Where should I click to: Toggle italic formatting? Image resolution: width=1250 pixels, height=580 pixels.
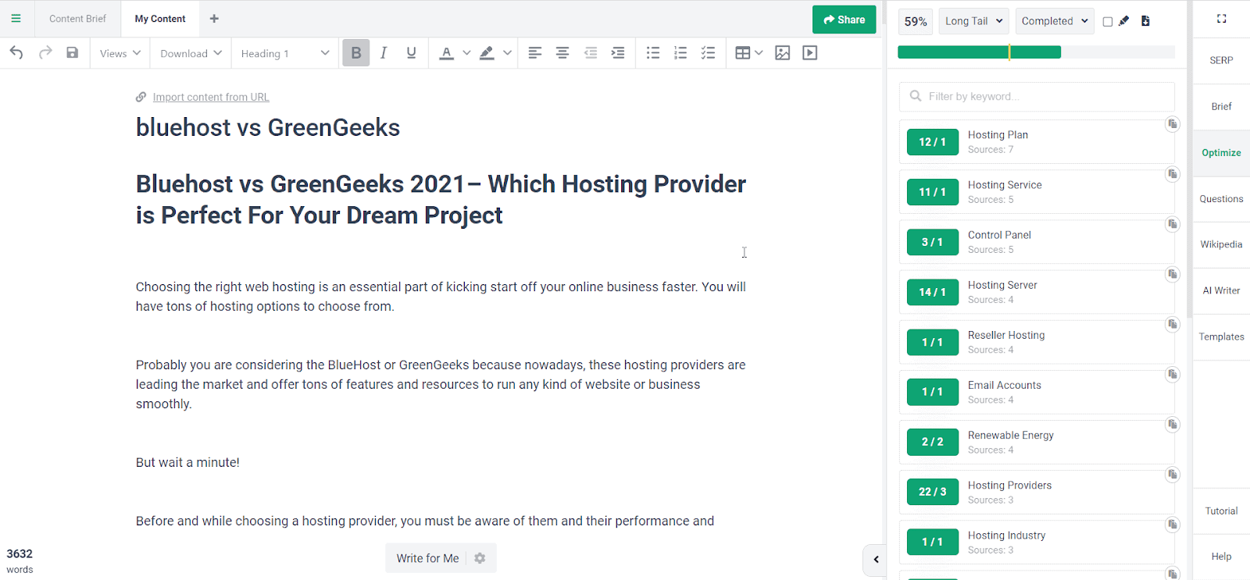[x=384, y=53]
